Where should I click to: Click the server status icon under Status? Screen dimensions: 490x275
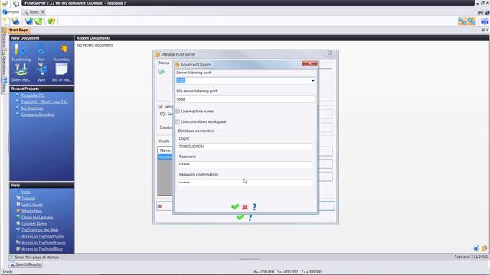pos(162,72)
